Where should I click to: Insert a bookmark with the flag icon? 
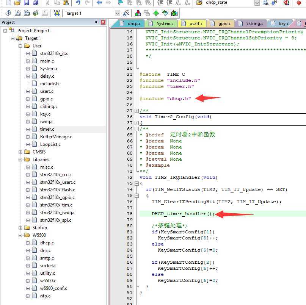pos(121,3)
